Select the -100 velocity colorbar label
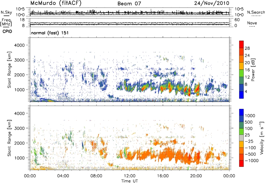 click(x=250, y=148)
